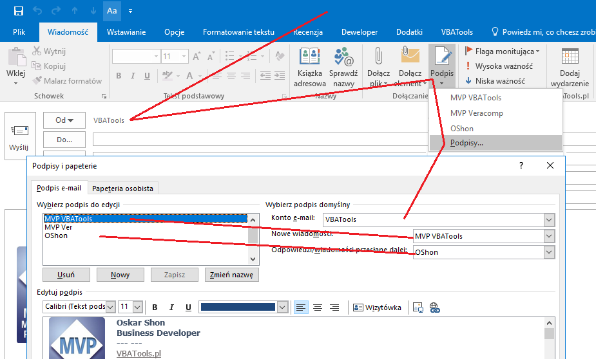Open dialog help question mark
The width and height of the screenshot is (596, 359).
[x=521, y=165]
